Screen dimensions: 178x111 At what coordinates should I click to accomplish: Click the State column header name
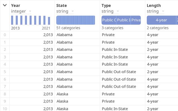(x=61, y=5)
